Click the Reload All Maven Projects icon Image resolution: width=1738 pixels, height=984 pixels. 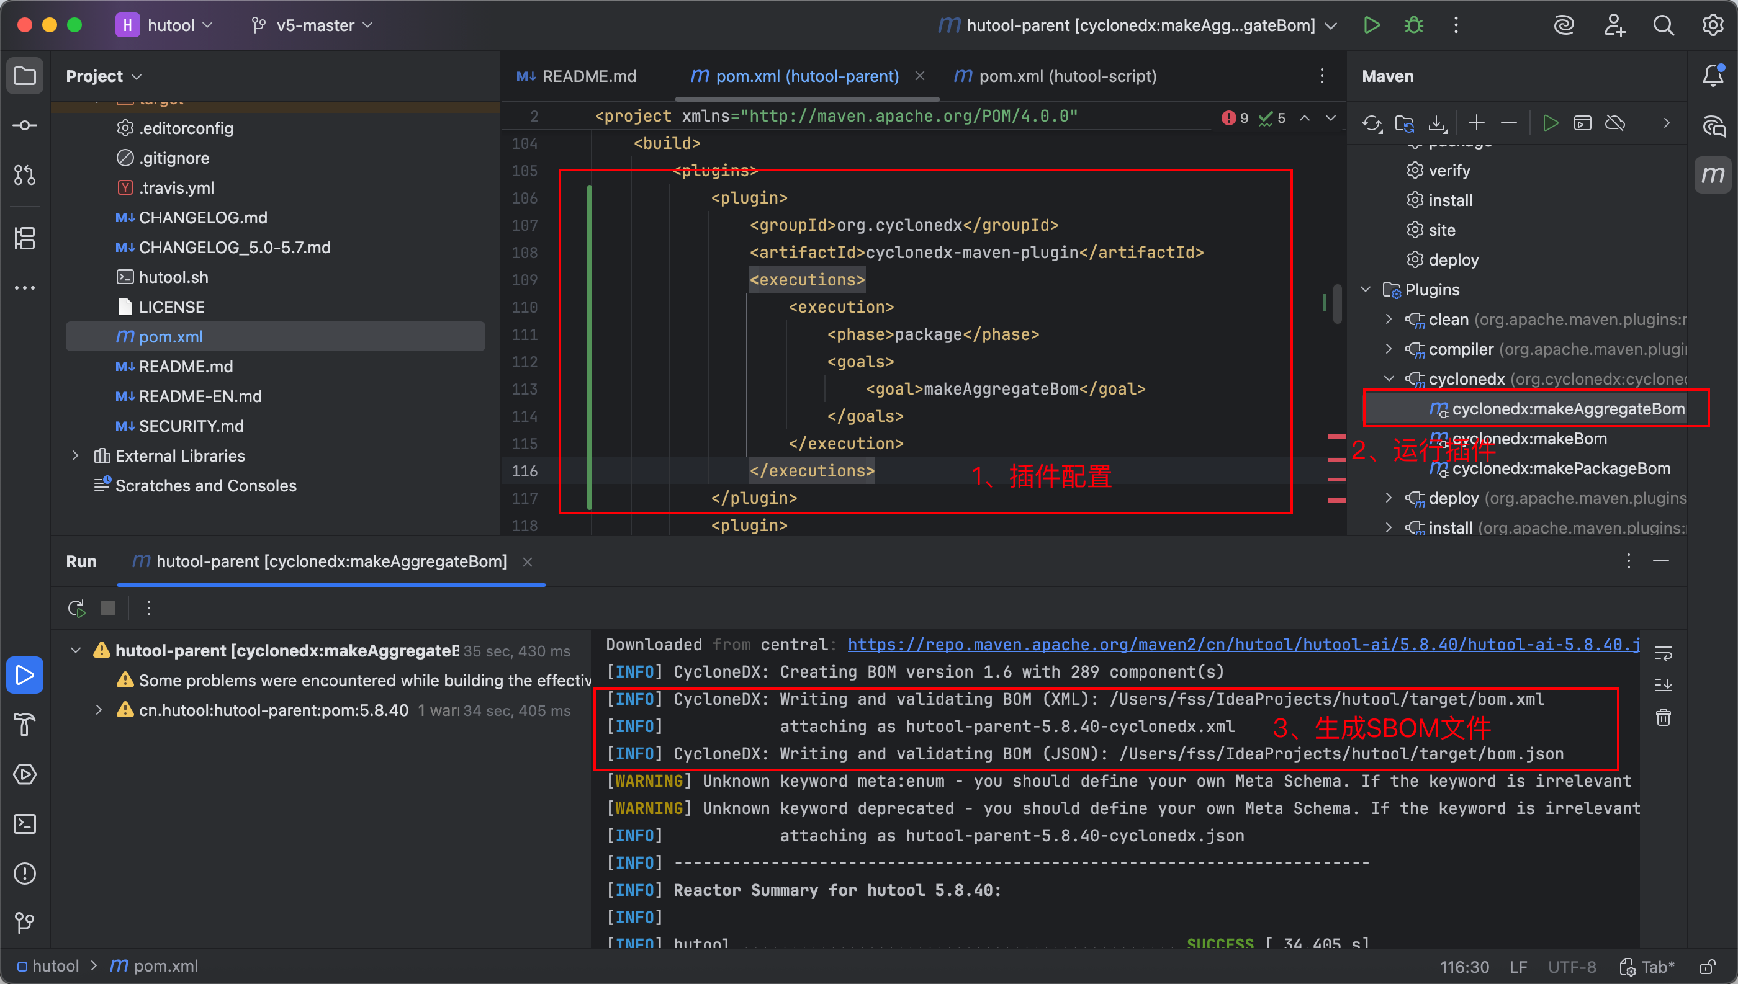pos(1372,123)
